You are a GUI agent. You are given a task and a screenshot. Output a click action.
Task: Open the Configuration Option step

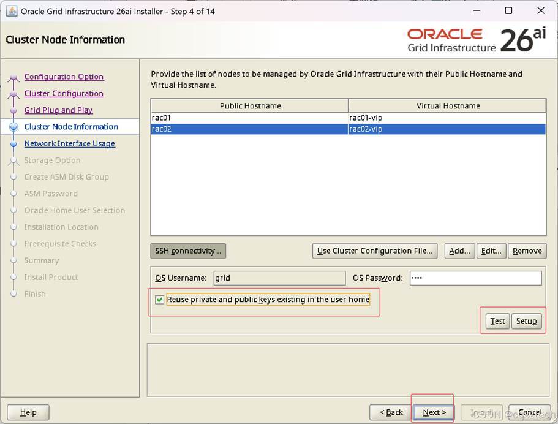click(64, 77)
